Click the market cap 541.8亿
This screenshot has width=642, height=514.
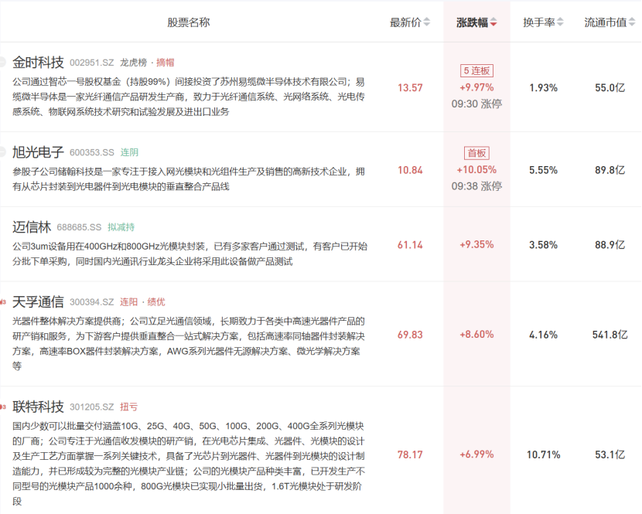[x=610, y=335]
